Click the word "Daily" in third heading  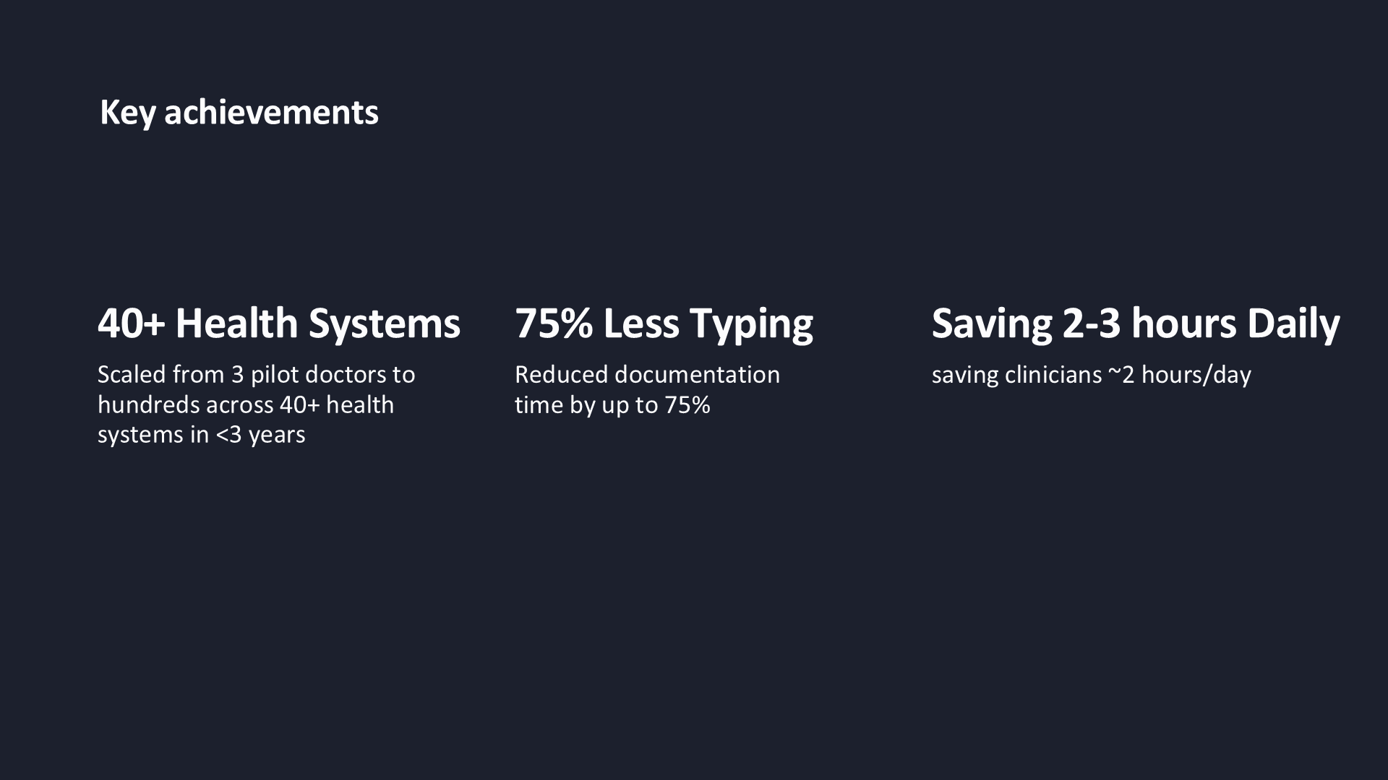pos(1293,323)
